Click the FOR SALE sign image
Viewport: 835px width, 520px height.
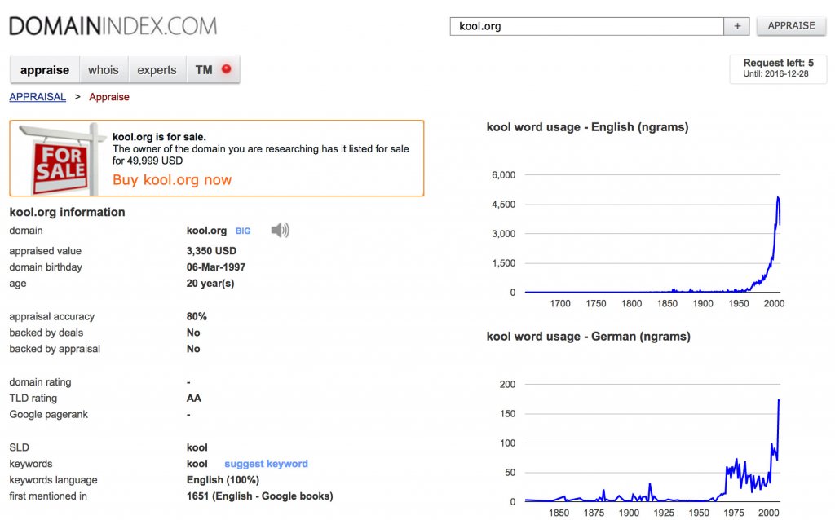60,159
